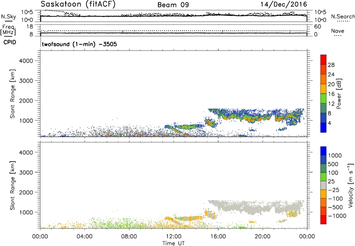Click the 'N.Sky' legend label
355x246 pixels.
tap(8, 16)
